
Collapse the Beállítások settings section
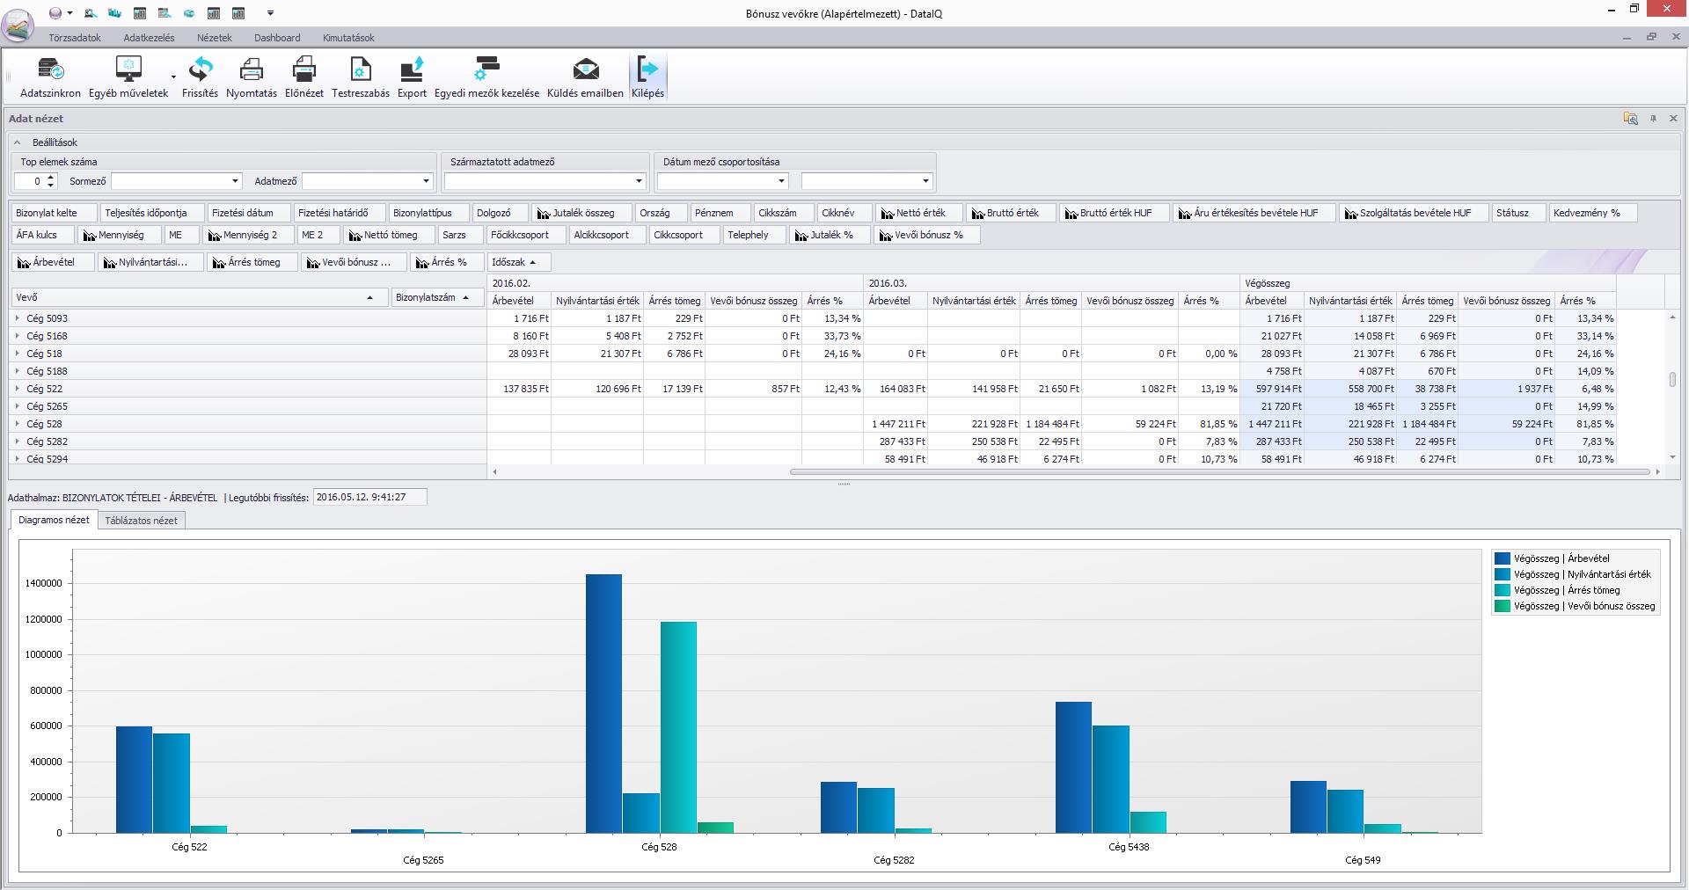click(x=18, y=142)
